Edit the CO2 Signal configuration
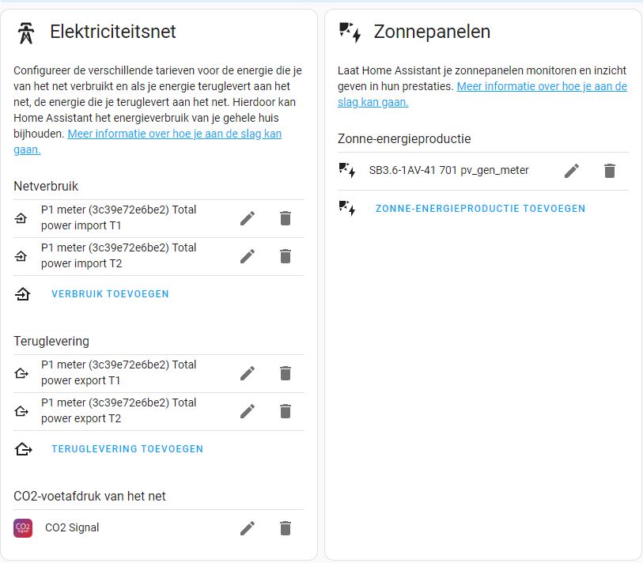The width and height of the screenshot is (643, 563). click(x=248, y=527)
